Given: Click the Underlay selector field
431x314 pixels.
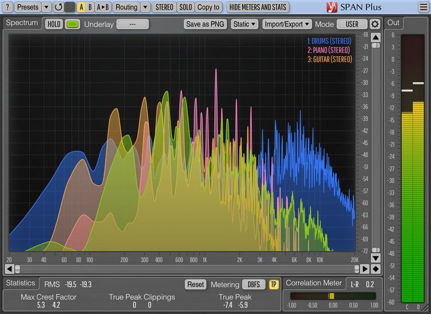Looking at the screenshot, I should click(x=132, y=24).
